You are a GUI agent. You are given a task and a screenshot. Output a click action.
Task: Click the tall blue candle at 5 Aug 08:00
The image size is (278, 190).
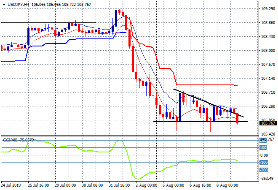click(180, 106)
